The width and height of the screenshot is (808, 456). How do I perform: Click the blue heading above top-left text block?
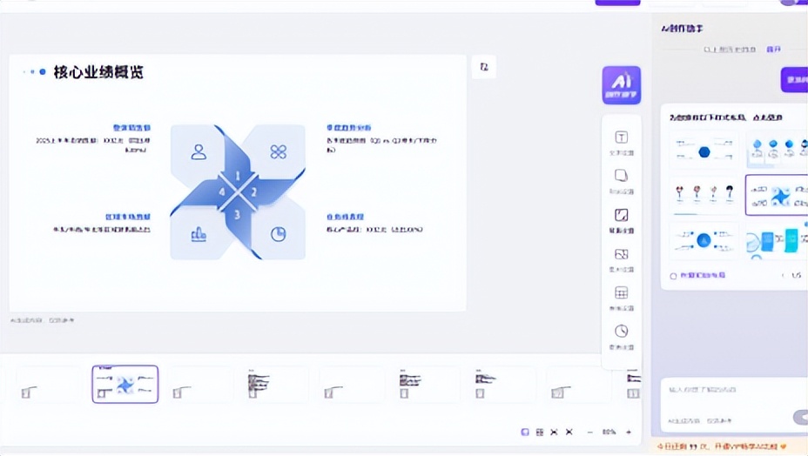(132, 128)
